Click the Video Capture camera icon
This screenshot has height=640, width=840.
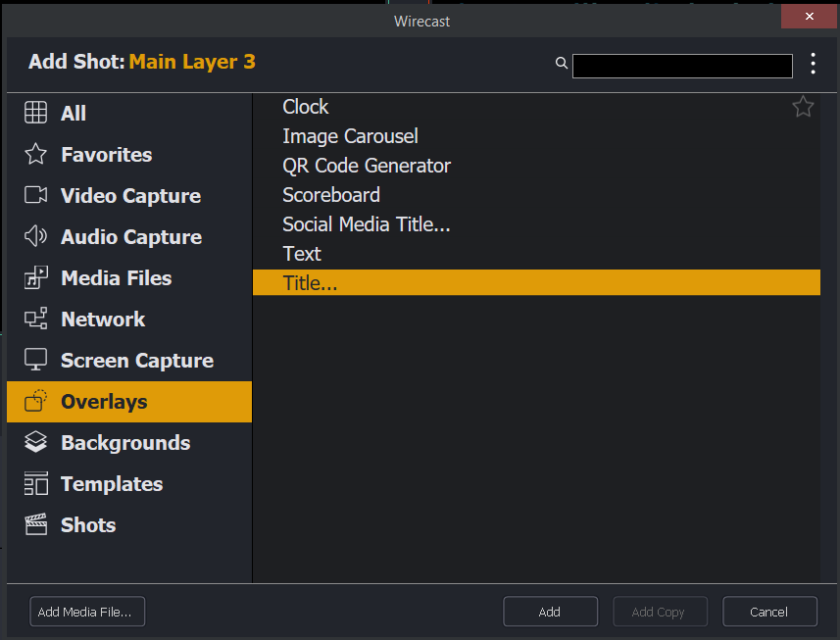(x=36, y=195)
